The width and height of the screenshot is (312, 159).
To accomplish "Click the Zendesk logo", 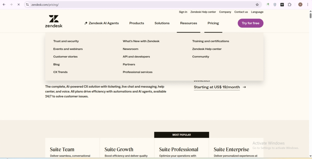I will (x=54, y=21).
